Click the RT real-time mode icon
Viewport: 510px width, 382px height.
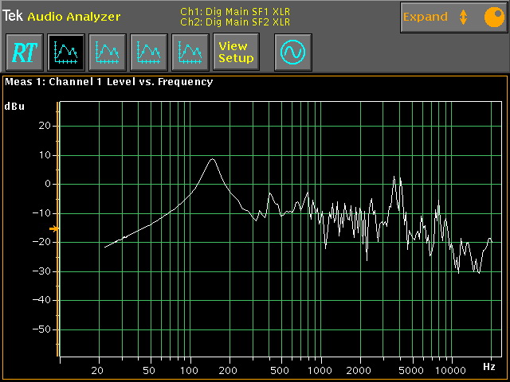click(24, 53)
